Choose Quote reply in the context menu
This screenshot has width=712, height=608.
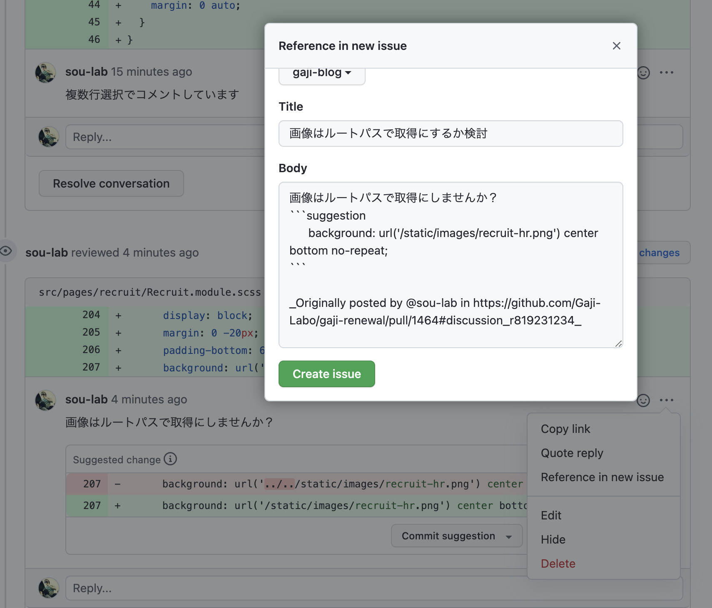tap(572, 453)
